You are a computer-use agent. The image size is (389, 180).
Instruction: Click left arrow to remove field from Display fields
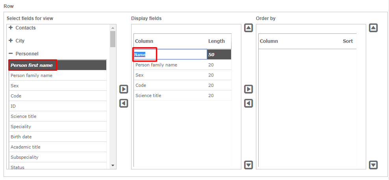point(124,103)
